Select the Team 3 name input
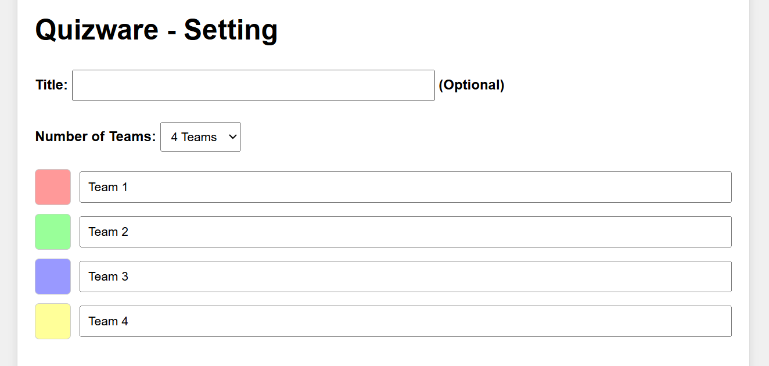 pos(405,277)
